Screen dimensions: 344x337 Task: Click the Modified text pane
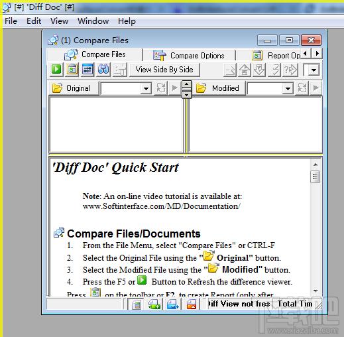coord(255,125)
